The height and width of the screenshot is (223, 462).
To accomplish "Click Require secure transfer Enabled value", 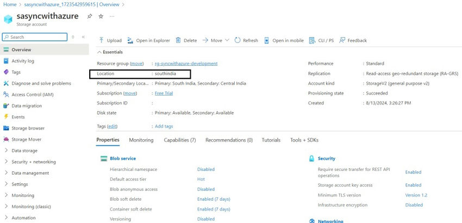I will 413,172.
